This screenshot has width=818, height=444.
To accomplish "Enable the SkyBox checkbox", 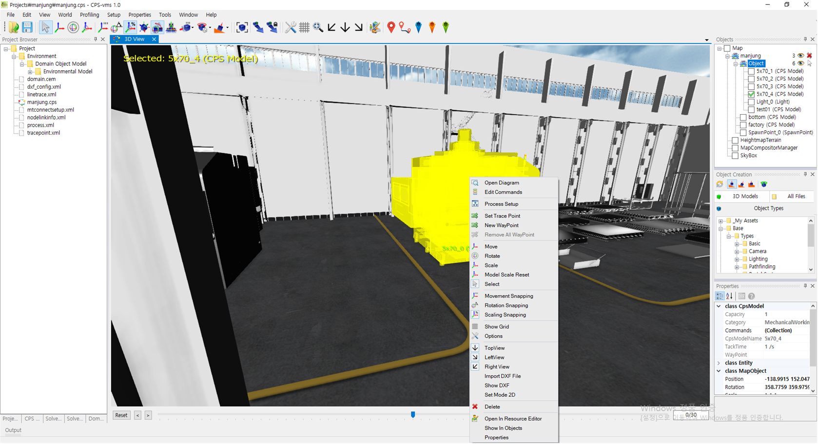I will click(735, 156).
